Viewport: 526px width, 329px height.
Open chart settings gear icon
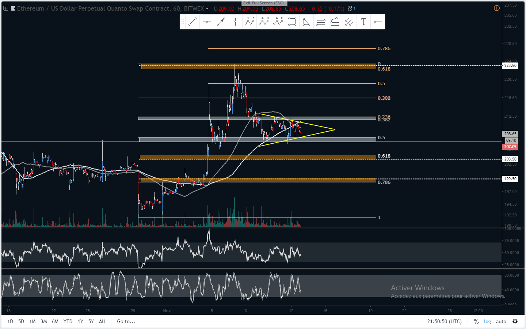click(x=515, y=321)
